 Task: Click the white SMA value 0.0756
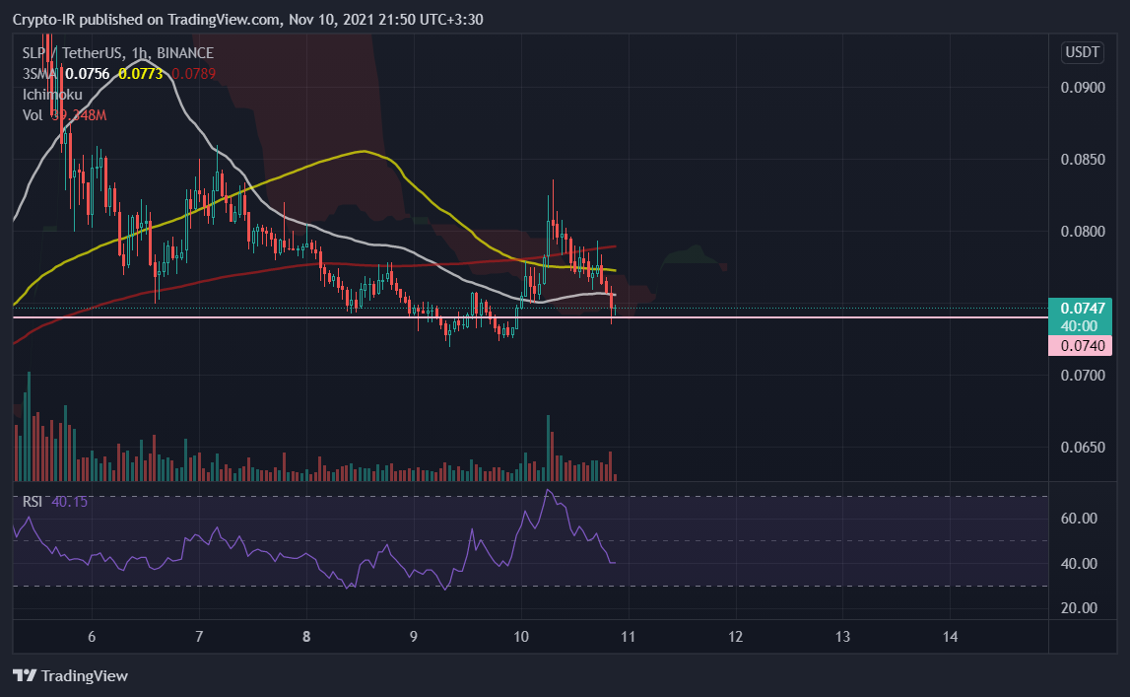(88, 74)
